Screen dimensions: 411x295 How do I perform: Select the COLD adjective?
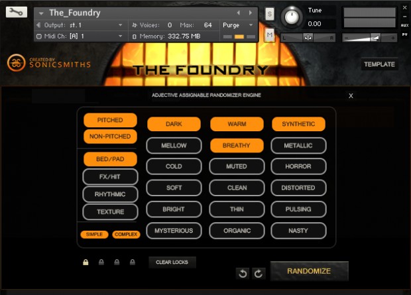(x=174, y=166)
